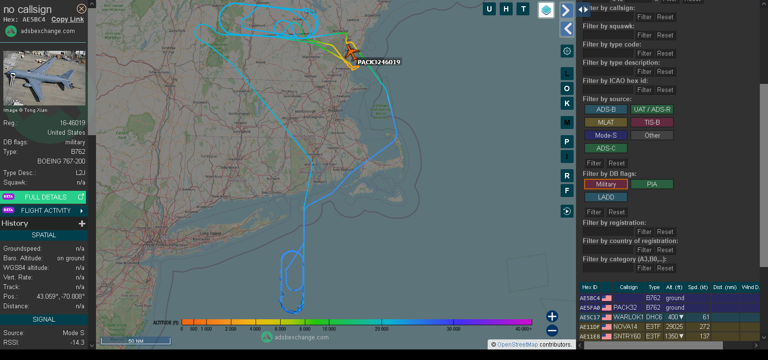Toggle the O map option button

coord(567,89)
